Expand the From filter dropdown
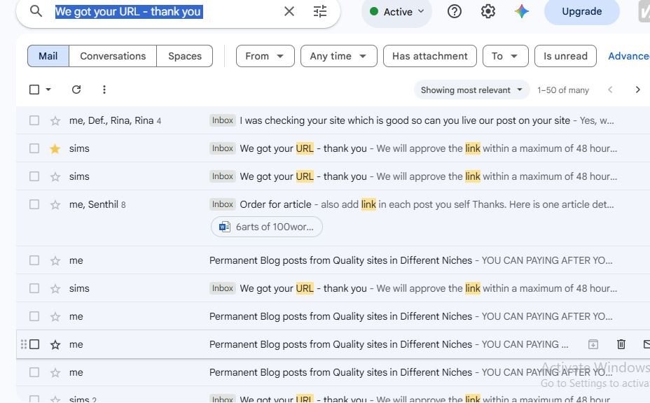Viewport: 650px width, 403px height. (265, 56)
